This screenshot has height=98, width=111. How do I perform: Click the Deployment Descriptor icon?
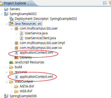[x=11, y=19]
